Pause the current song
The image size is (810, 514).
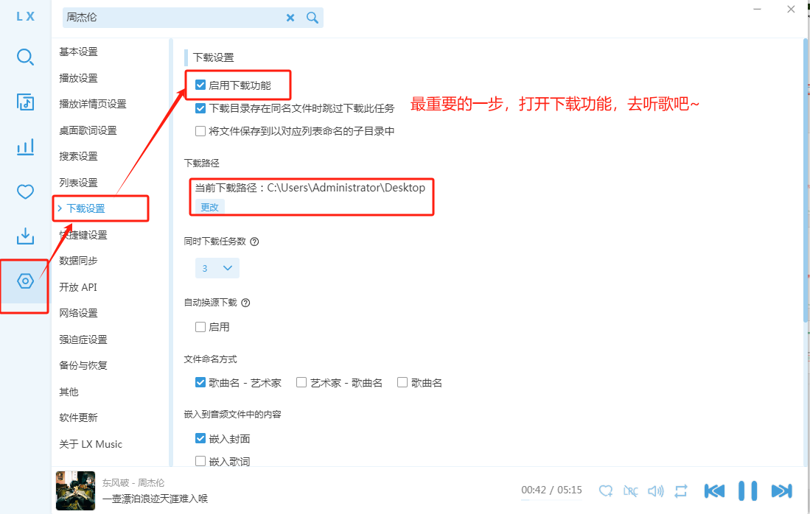tap(747, 490)
